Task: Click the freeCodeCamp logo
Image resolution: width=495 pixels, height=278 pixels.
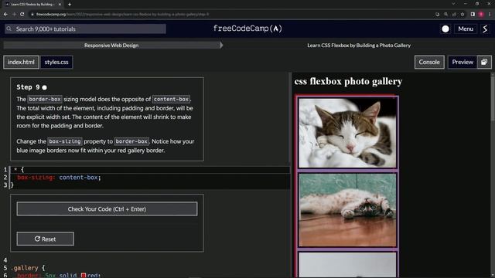Action: (247, 29)
